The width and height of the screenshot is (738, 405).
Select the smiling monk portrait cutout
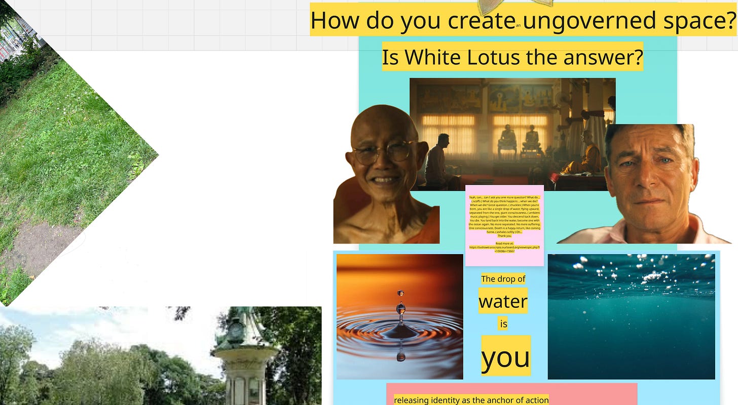pyautogui.click(x=386, y=174)
